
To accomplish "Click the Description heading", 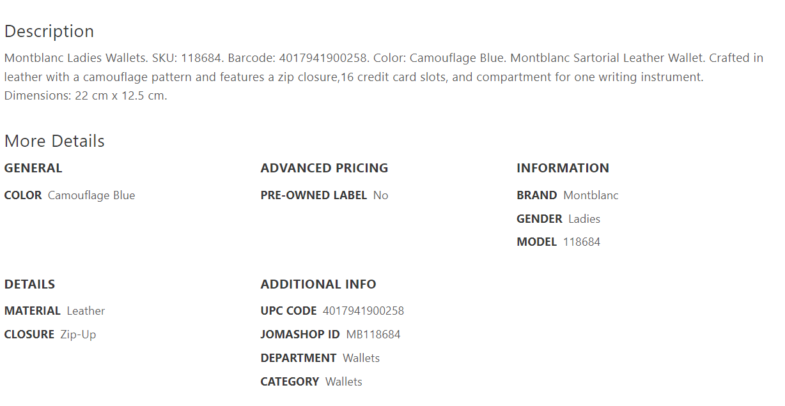I will click(49, 31).
